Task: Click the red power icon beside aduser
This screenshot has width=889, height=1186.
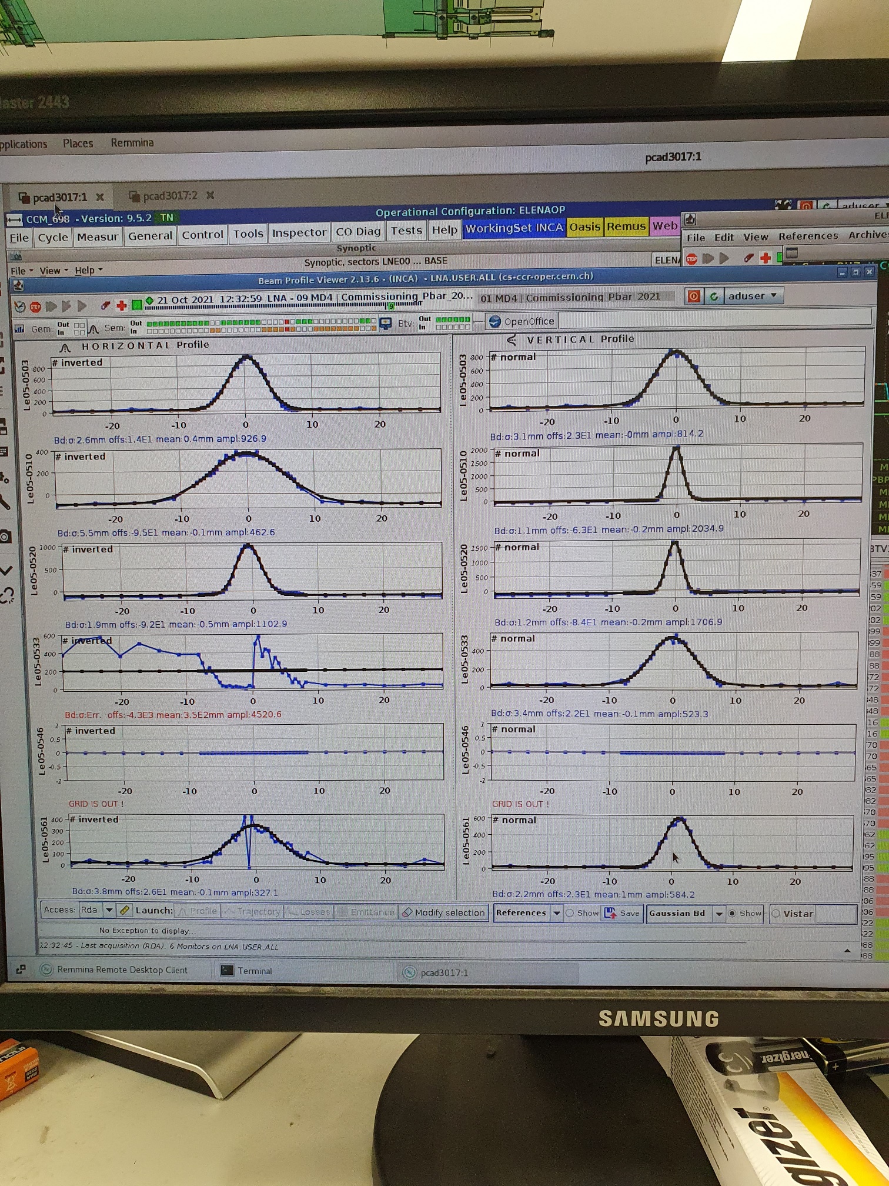Action: point(694,296)
